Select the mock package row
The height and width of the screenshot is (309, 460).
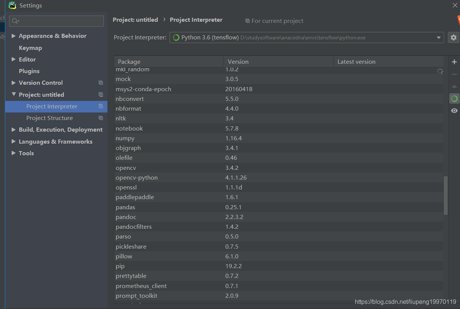point(279,79)
